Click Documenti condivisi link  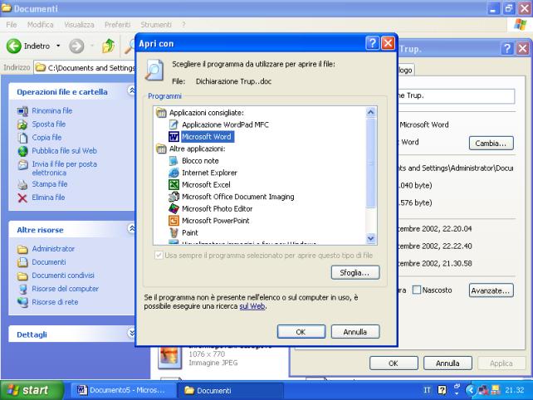[x=63, y=276]
